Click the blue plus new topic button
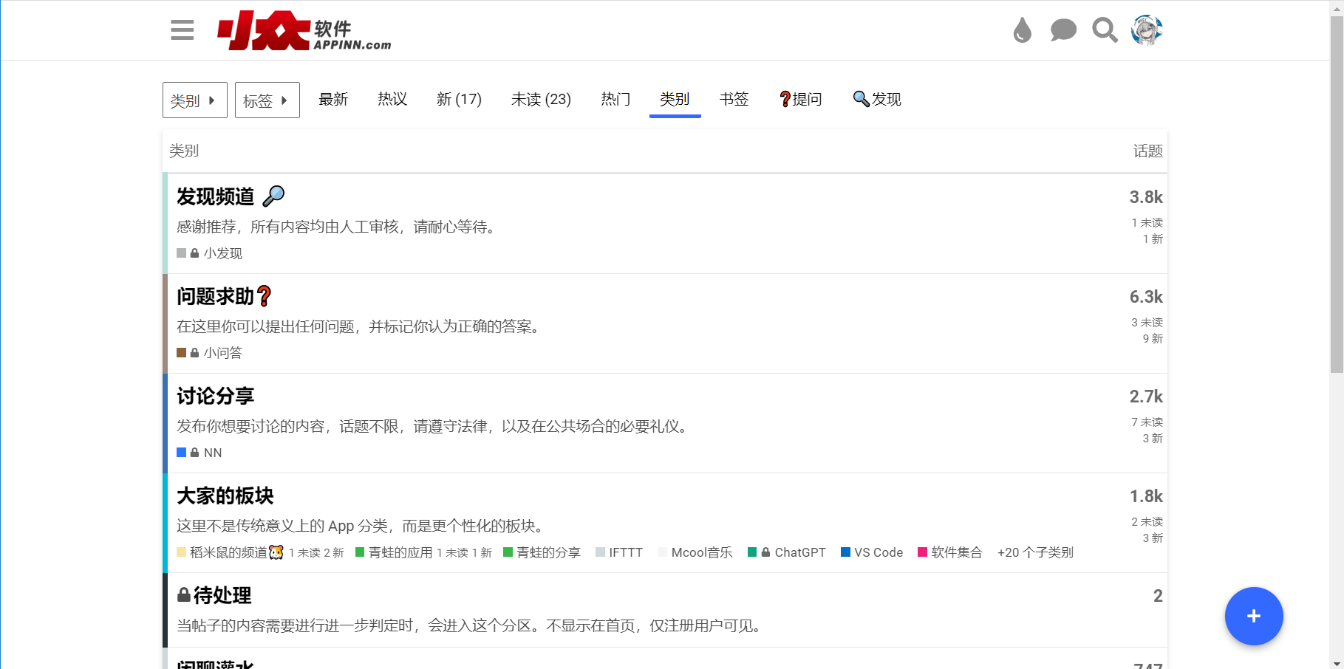Viewport: 1344px width, 669px height. 1253,616
